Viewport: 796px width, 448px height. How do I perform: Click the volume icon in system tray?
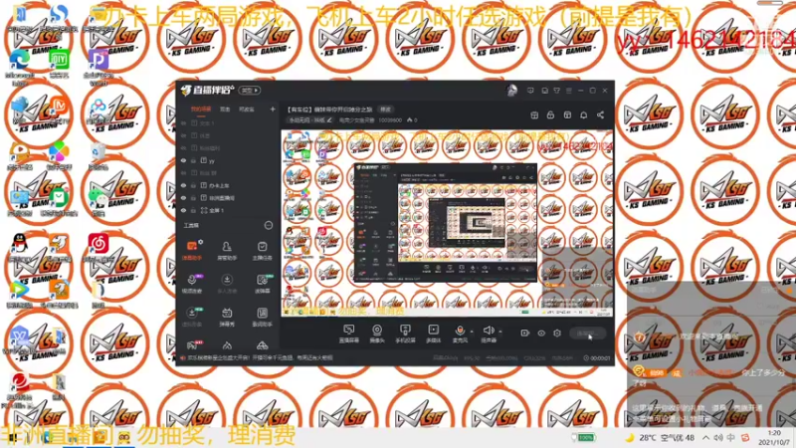718,438
